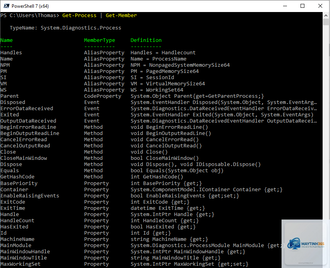Image resolution: width=330 pixels, height=268 pixels.
Task: Click the green Name column header
Action: pos(7,40)
